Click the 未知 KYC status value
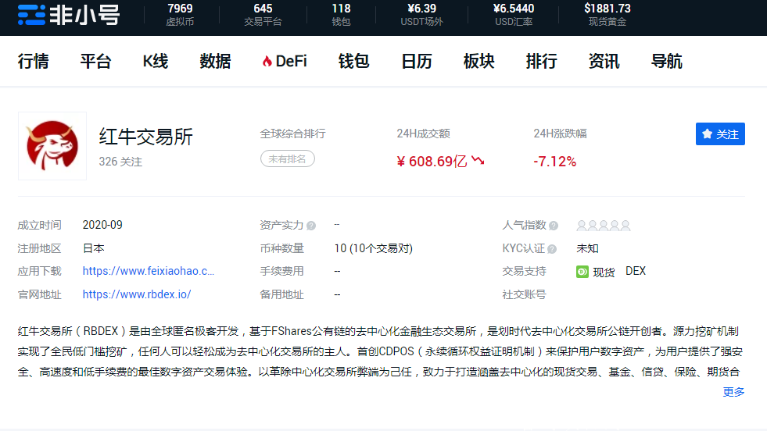Image resolution: width=767 pixels, height=431 pixels. (587, 248)
